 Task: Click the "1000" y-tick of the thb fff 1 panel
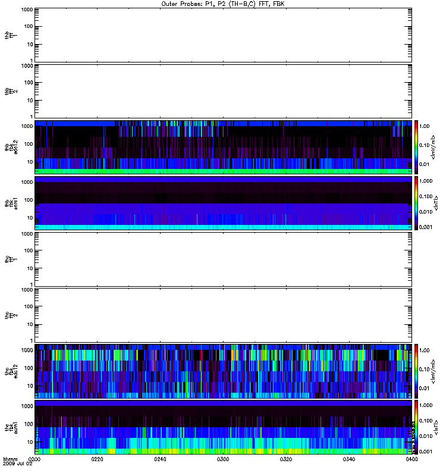(x=27, y=10)
